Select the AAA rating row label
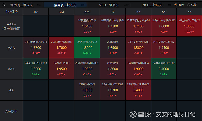This screenshot has height=121, width=202. (x=11, y=48)
